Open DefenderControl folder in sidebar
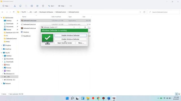 point(11,39)
